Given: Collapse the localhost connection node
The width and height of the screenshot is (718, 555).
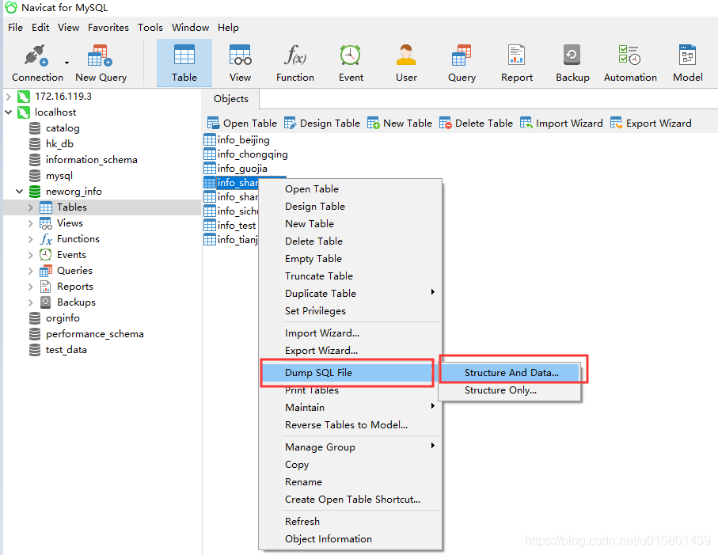Looking at the screenshot, I should [8, 112].
